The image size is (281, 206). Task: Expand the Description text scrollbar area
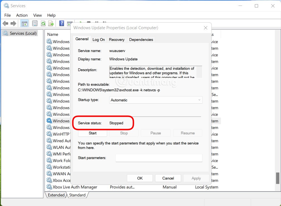tap(200, 72)
